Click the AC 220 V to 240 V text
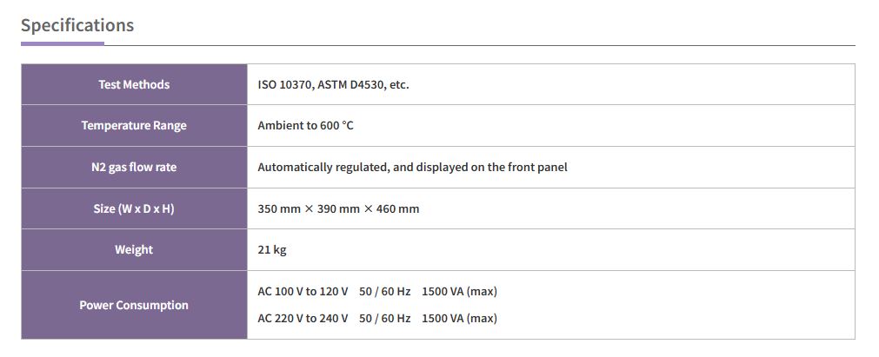The height and width of the screenshot is (357, 879). [303, 318]
